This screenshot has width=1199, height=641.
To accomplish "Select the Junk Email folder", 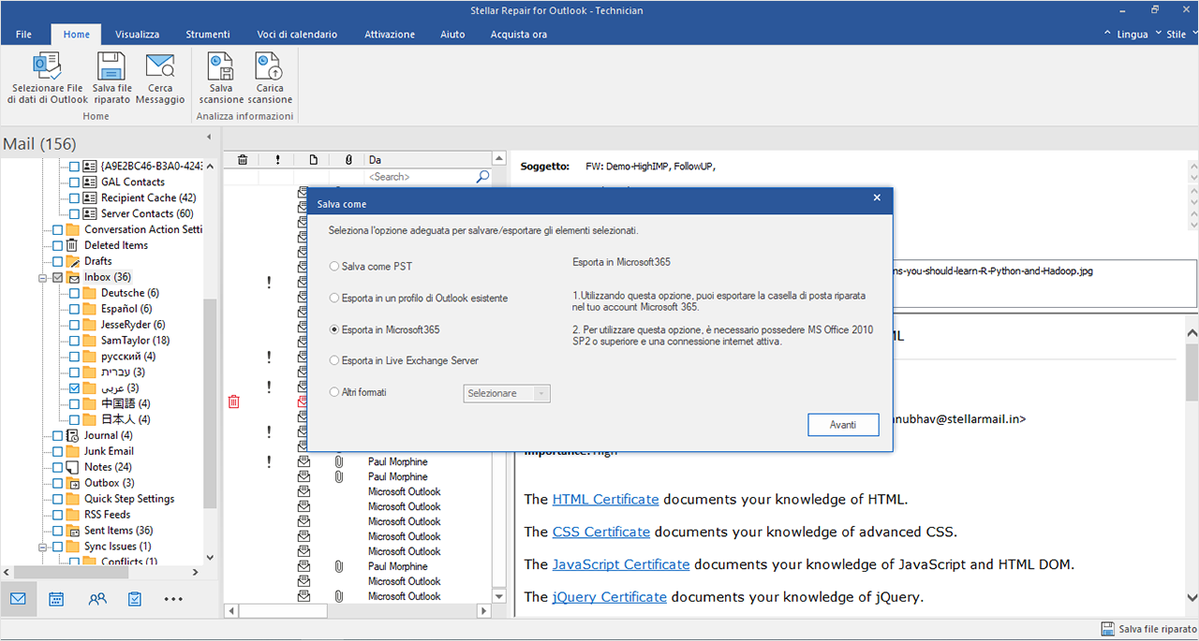I will click(109, 451).
